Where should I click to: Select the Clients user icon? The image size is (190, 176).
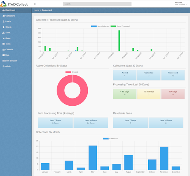[3, 27]
